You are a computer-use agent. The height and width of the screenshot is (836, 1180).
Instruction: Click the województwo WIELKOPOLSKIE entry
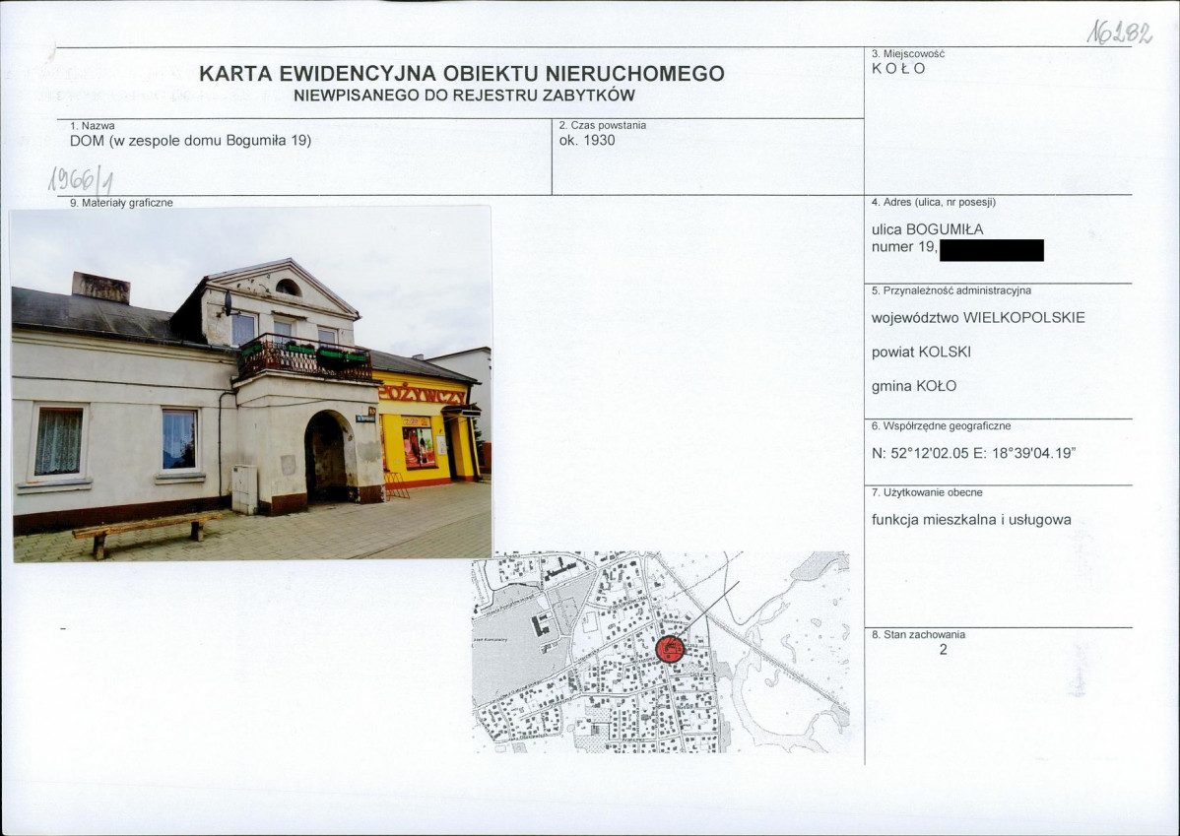click(x=978, y=317)
